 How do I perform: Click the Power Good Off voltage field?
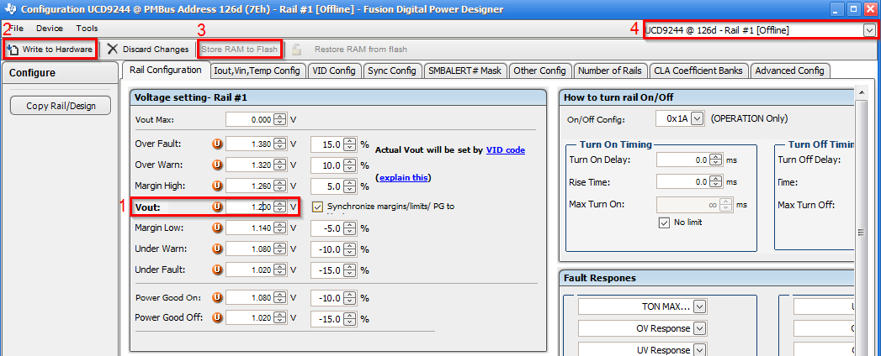click(249, 318)
